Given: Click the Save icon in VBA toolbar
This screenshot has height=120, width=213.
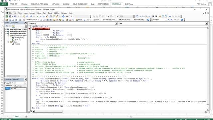Looking at the screenshot, I should tap(15, 16).
